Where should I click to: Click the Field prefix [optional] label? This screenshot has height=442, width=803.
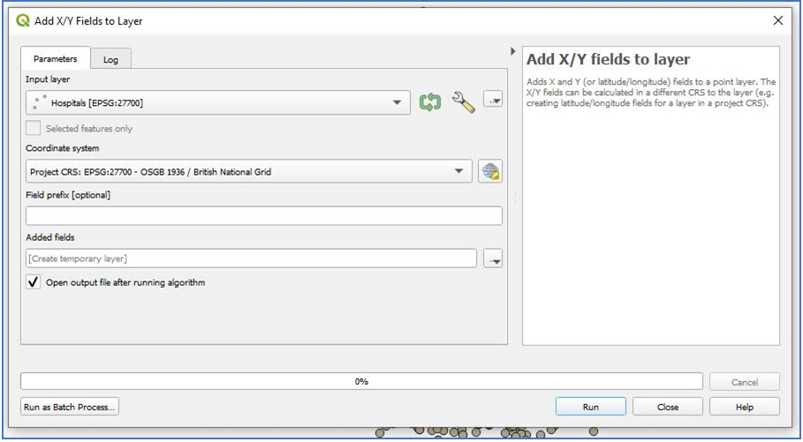tap(68, 195)
